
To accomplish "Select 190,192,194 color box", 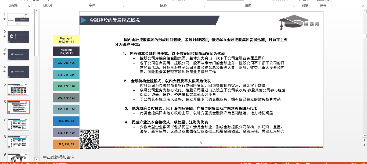I will 66,109.
